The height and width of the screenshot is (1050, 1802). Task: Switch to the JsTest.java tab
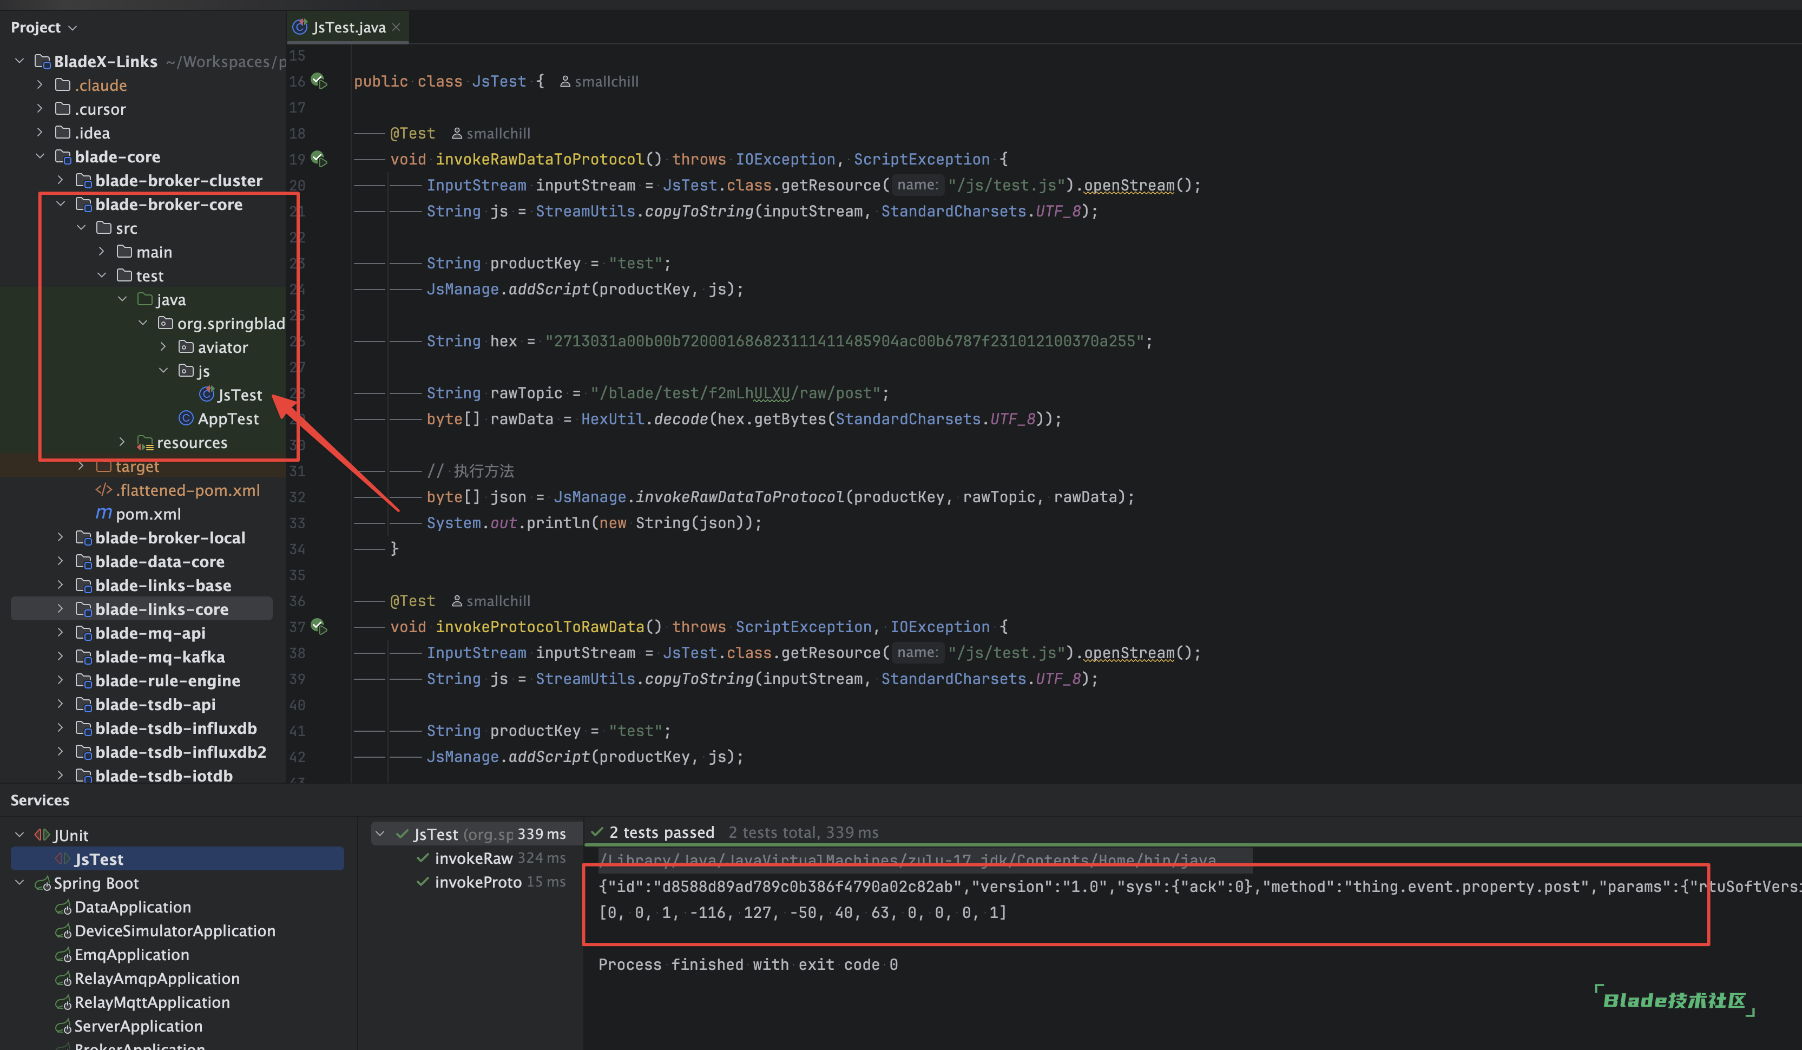click(348, 27)
